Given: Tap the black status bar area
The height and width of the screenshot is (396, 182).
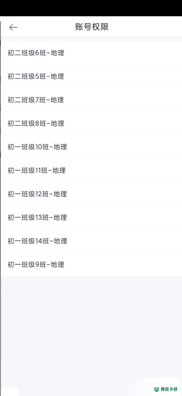Looking at the screenshot, I should click(91, 8).
